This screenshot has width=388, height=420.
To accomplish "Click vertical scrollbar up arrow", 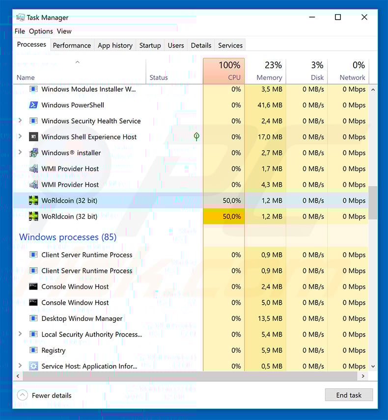I will coord(373,90).
